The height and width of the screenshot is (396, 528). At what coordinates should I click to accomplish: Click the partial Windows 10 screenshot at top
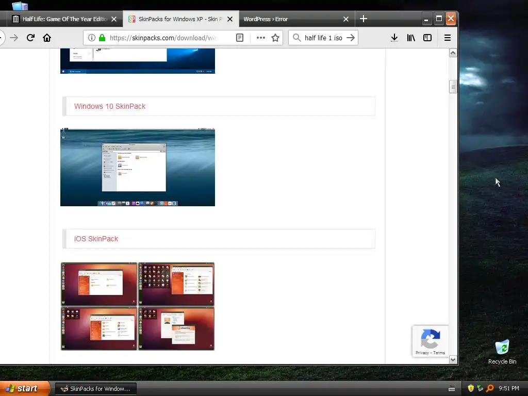pos(137,61)
